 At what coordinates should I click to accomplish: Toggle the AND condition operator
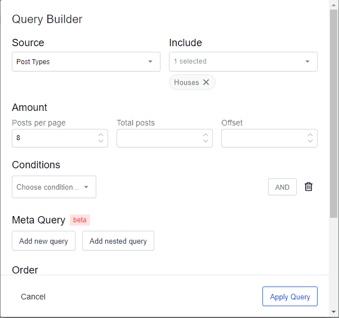282,187
